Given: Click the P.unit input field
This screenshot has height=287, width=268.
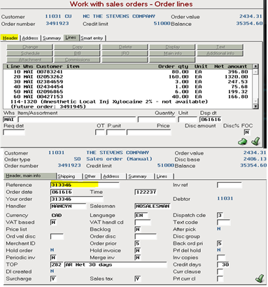Looking at the screenshot, I should tap(116, 132).
